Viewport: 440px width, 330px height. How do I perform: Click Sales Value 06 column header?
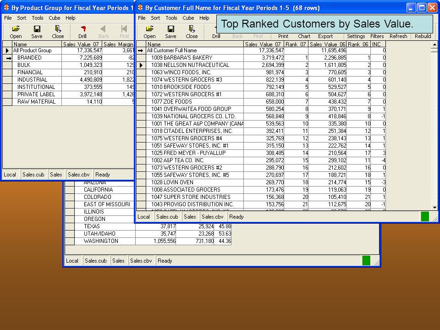click(327, 44)
